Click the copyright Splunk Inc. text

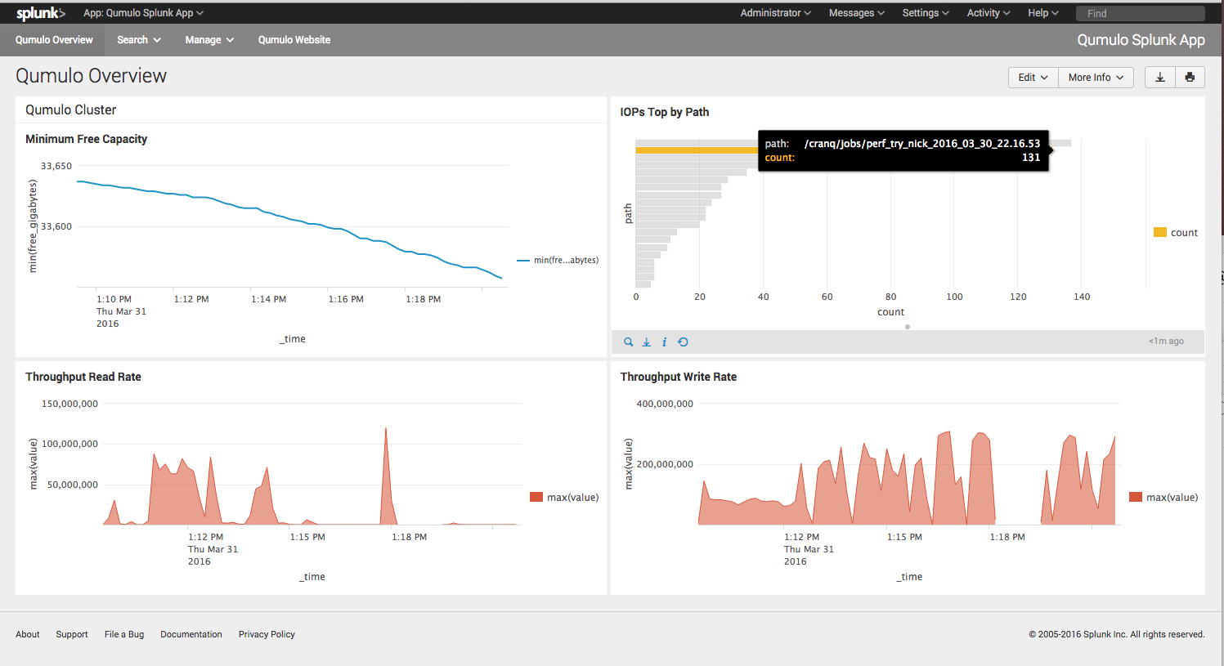(x=1117, y=634)
